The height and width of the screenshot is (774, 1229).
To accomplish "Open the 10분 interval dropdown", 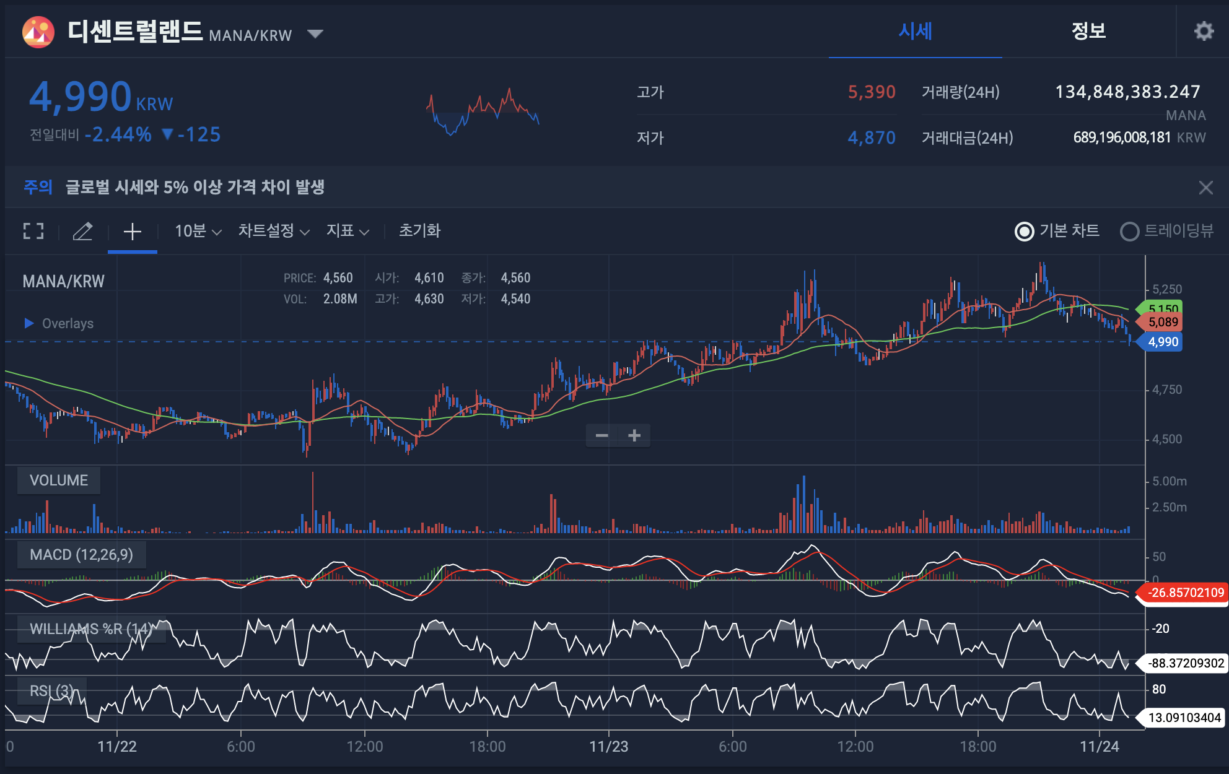I will pyautogui.click(x=198, y=231).
